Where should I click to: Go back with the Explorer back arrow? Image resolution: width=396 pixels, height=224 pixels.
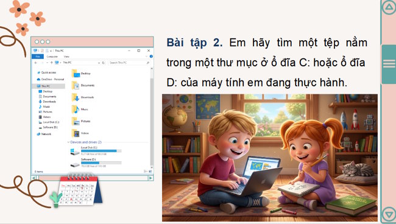click(36, 63)
